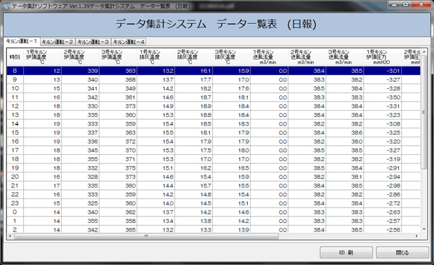The width and height of the screenshot is (434, 265).
Task: Click the 時刻 column header
Action: click(x=15, y=57)
